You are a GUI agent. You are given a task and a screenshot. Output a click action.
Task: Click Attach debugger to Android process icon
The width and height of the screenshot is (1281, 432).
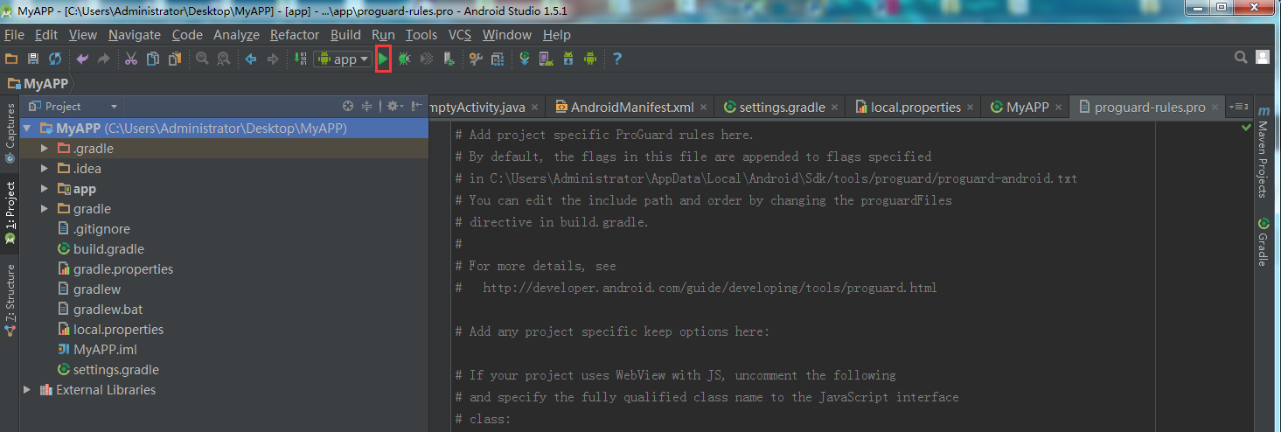(x=449, y=59)
